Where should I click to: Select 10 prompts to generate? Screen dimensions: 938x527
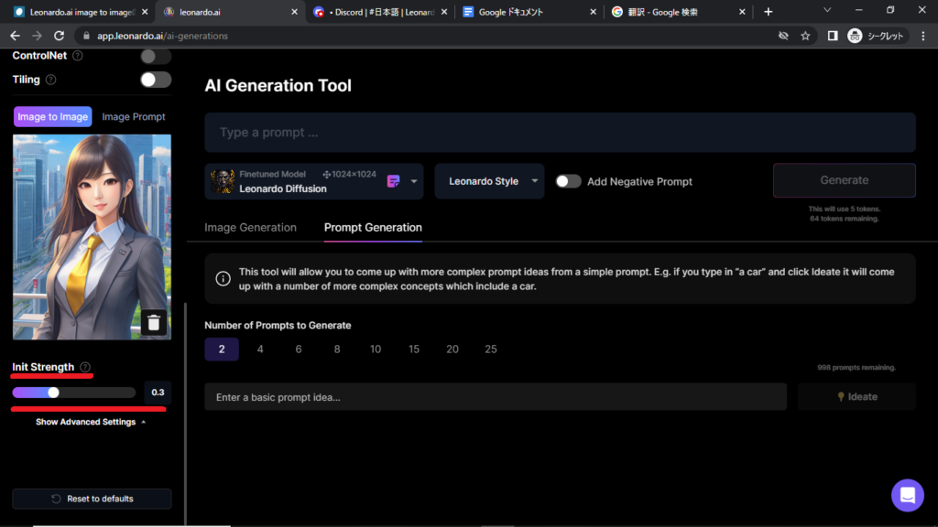[376, 350]
